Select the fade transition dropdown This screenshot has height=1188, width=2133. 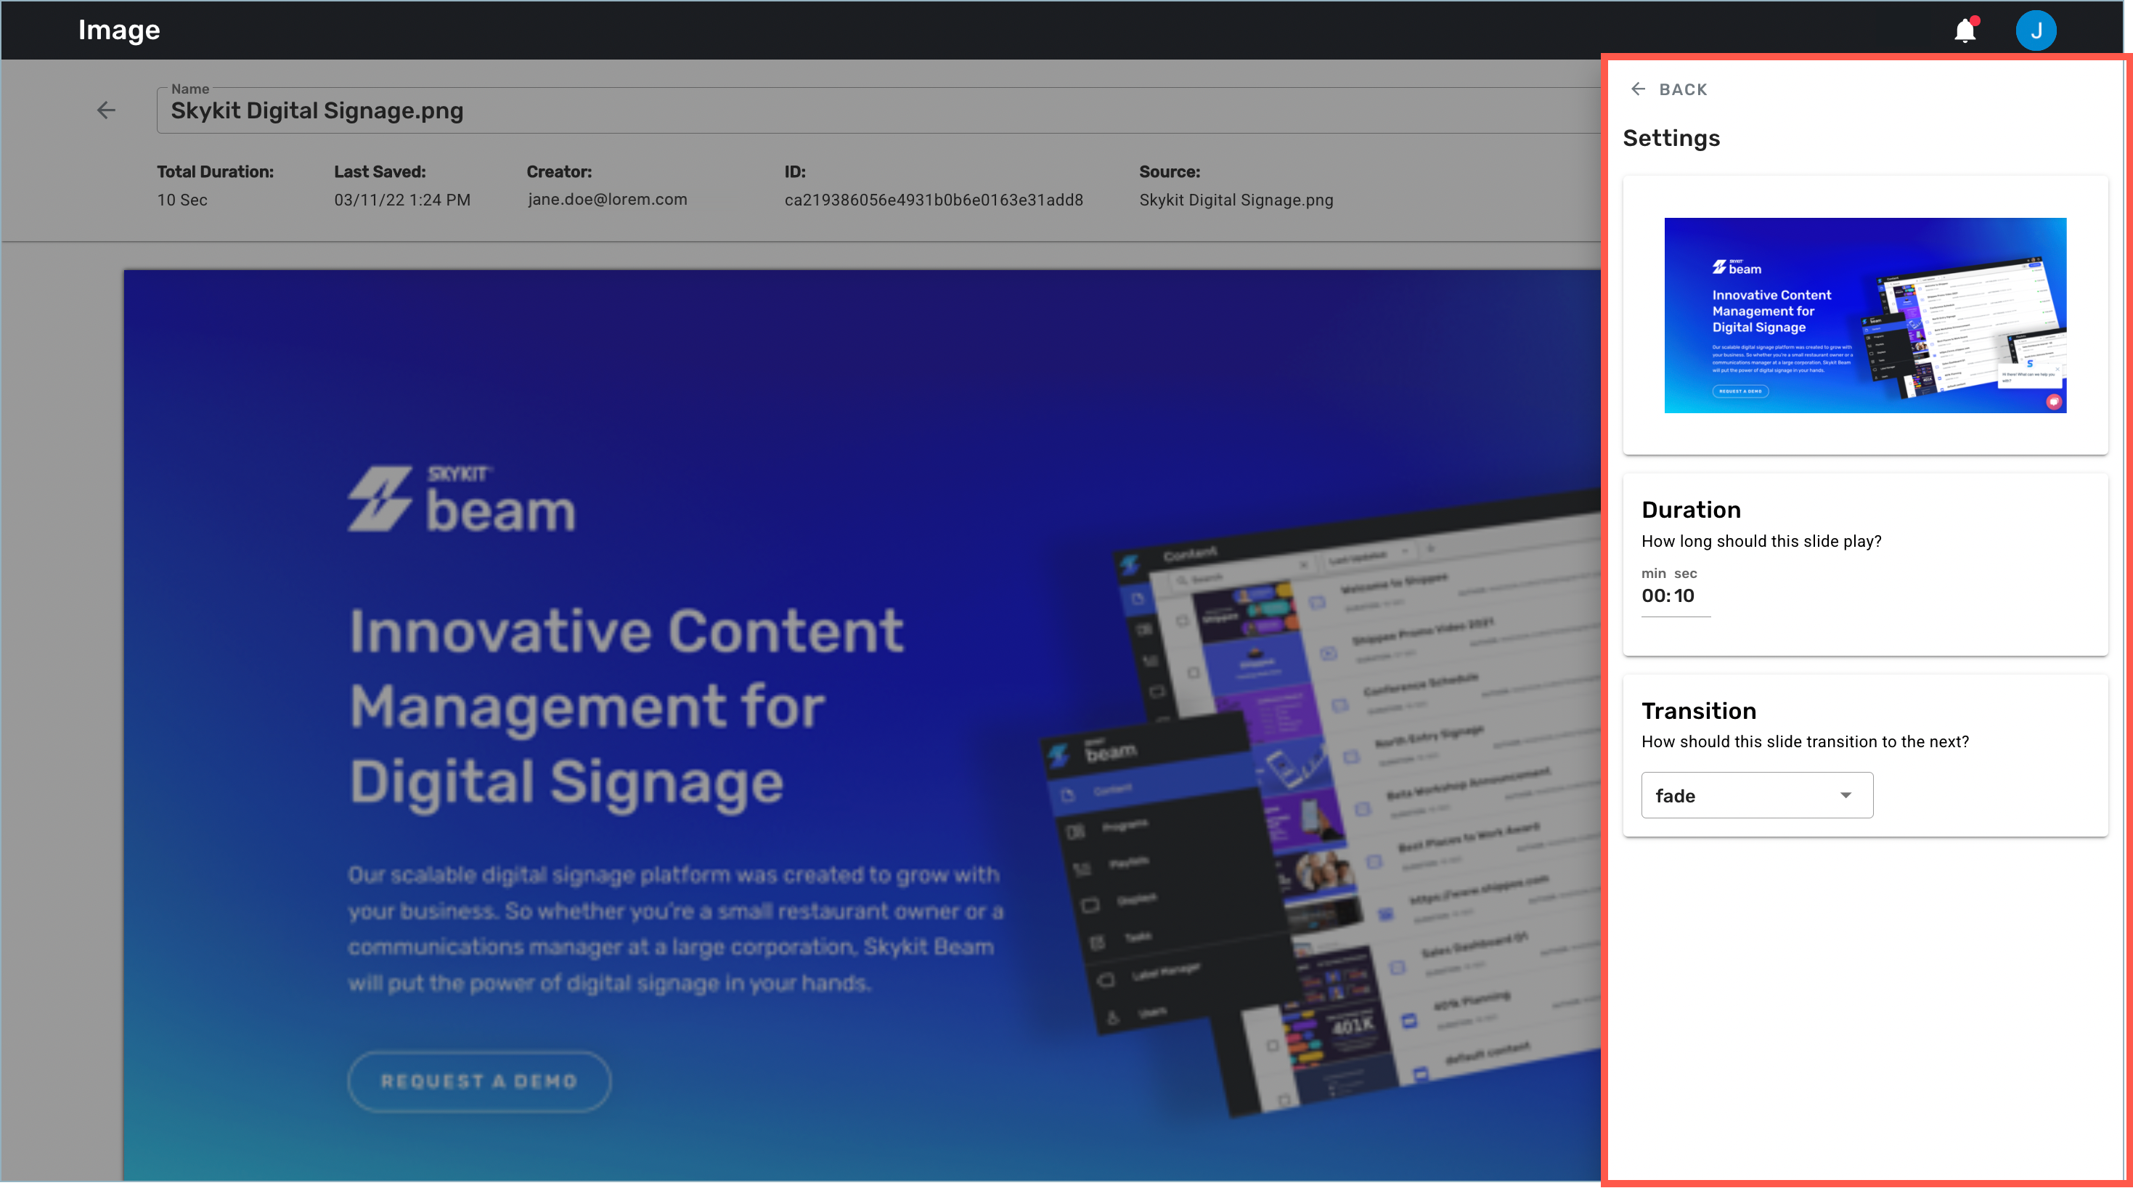pos(1754,794)
